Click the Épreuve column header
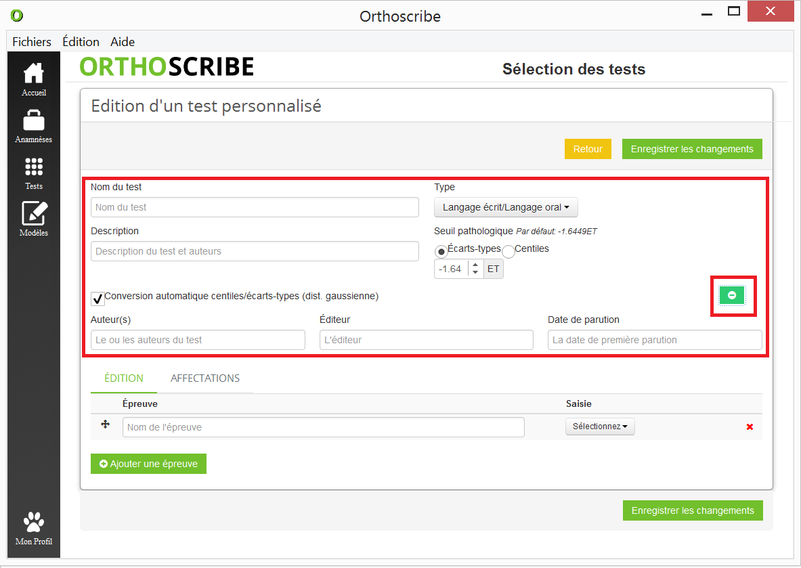 140,404
